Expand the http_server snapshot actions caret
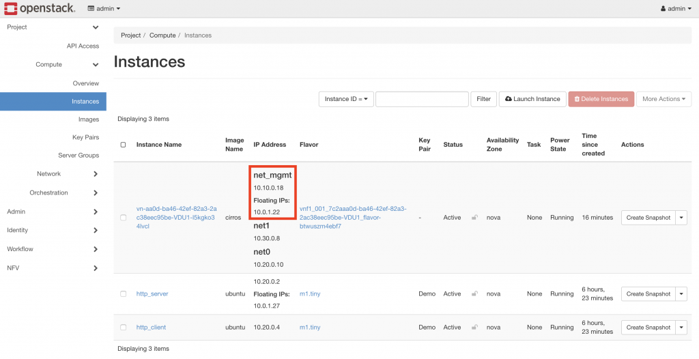The height and width of the screenshot is (359, 699). click(682, 294)
